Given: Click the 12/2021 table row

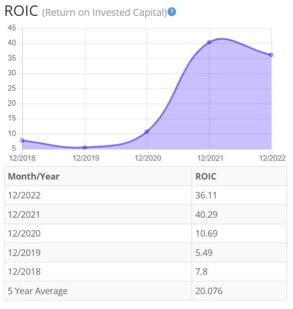Looking at the screenshot, I should pyautogui.click(x=146, y=214).
